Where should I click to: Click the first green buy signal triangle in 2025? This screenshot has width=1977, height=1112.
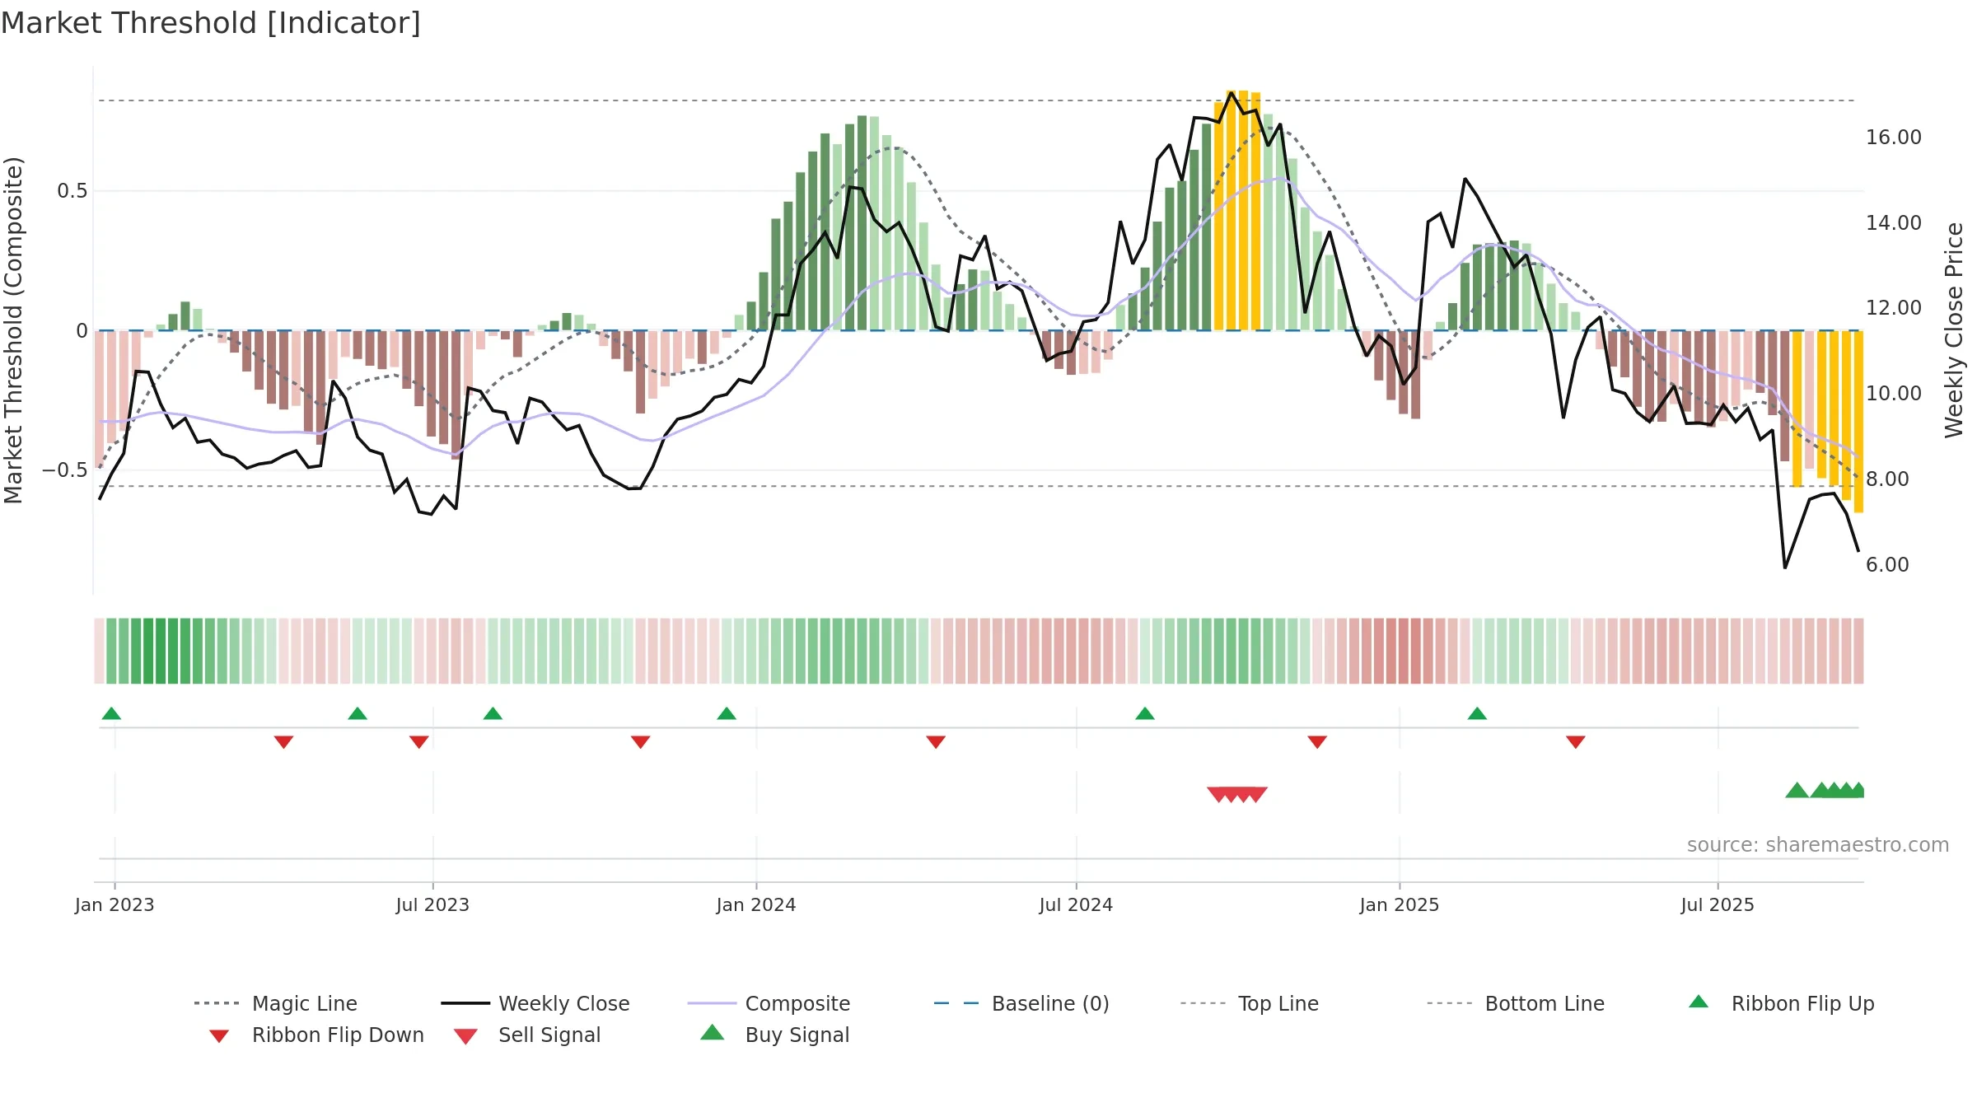[1797, 790]
